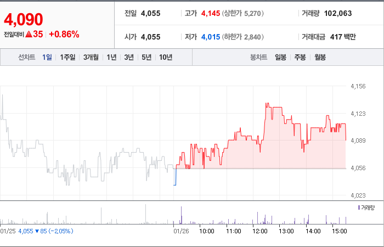Open the 주봉 candlestick chart
The width and height of the screenshot is (384, 247).
300,57
